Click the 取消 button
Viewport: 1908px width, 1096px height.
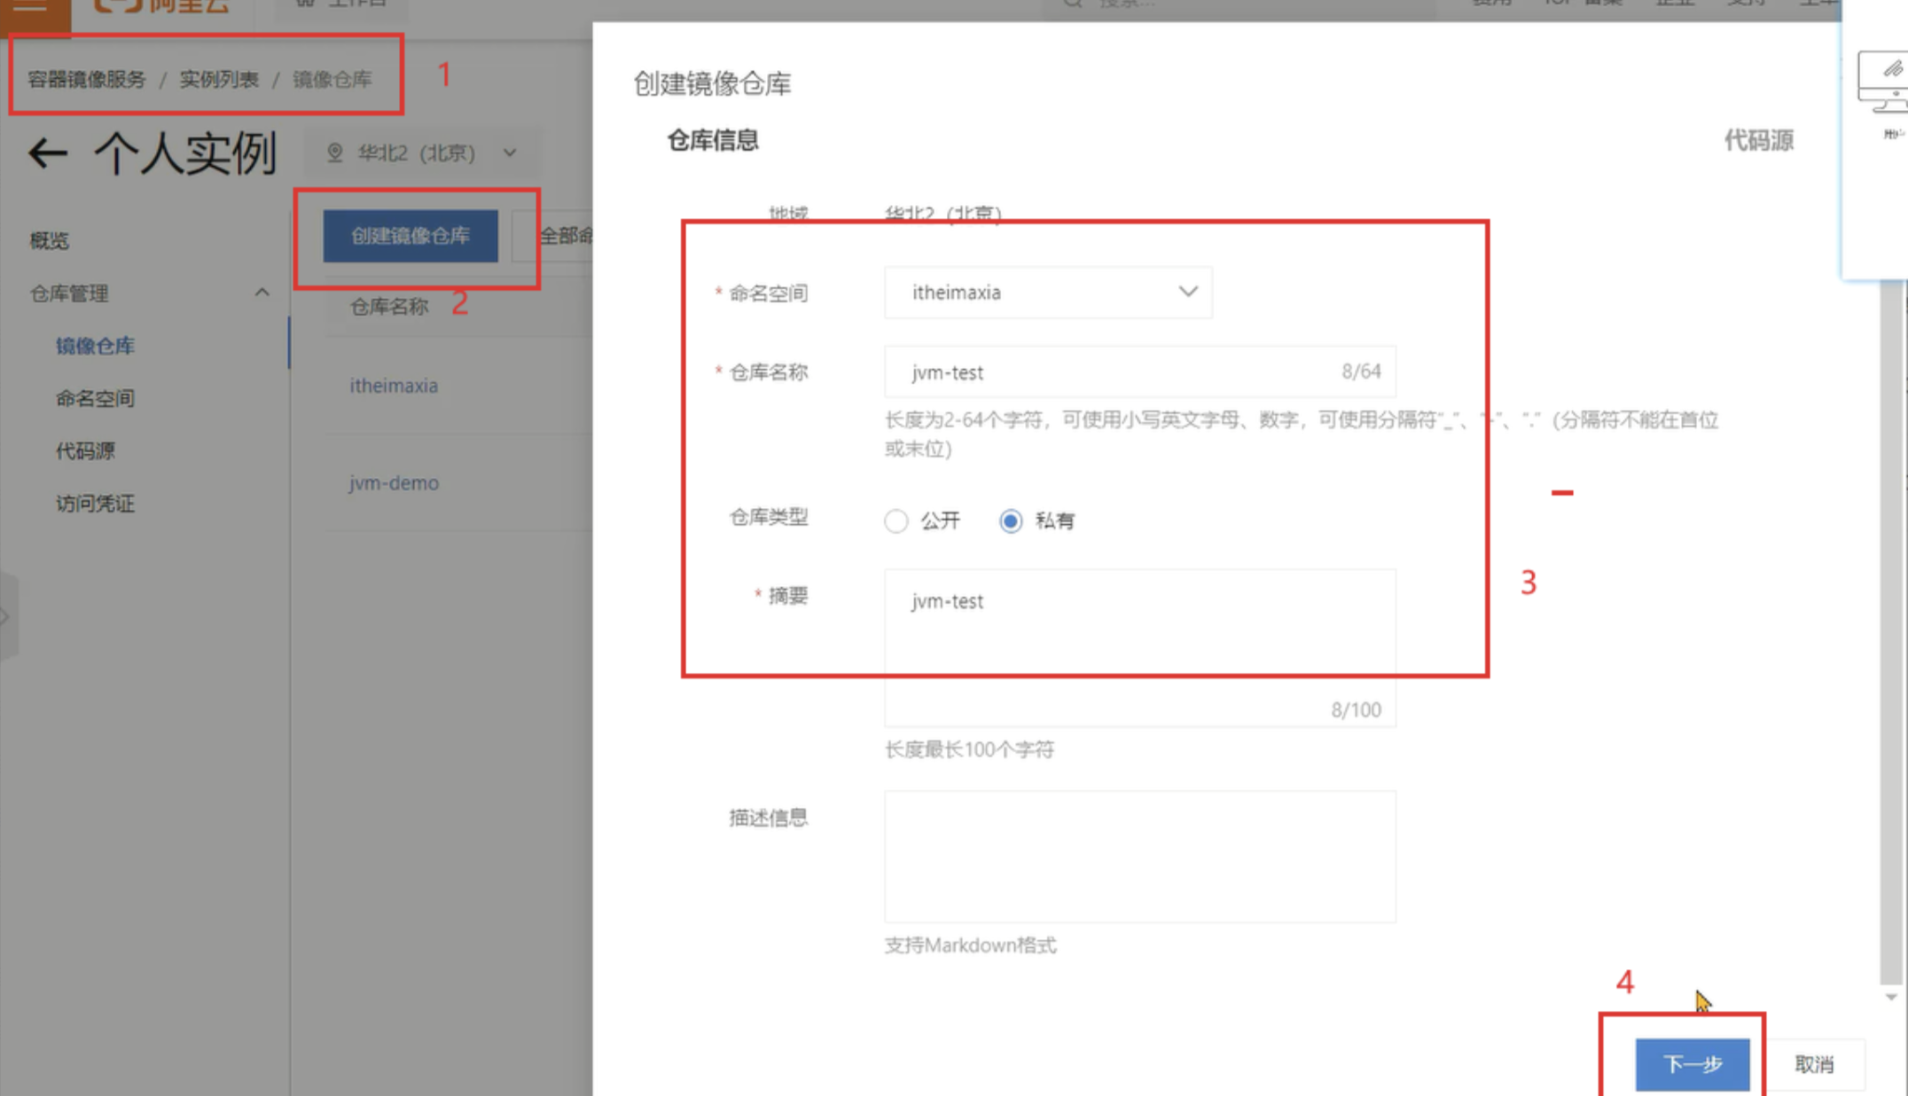[x=1813, y=1064]
